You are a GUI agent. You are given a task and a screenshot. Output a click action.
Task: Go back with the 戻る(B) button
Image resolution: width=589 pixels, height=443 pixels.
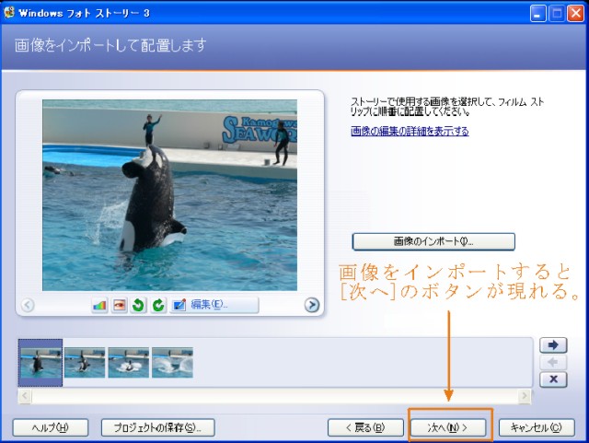365,427
